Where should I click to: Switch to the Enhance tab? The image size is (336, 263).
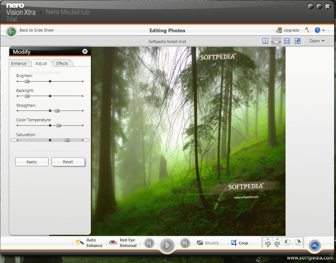pos(19,63)
